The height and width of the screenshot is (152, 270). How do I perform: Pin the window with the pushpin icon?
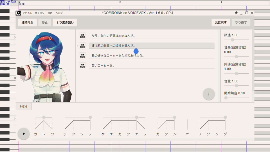(x=236, y=13)
